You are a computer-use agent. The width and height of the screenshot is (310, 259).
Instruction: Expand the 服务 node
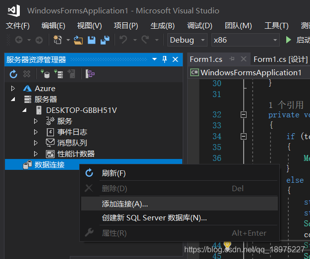click(36, 121)
